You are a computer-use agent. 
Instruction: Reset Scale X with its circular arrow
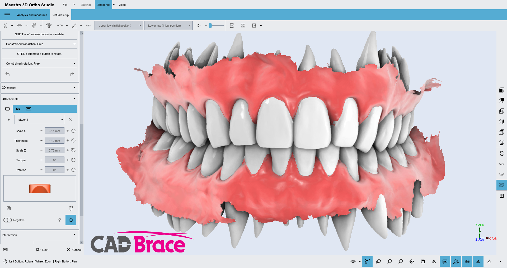[x=73, y=131]
